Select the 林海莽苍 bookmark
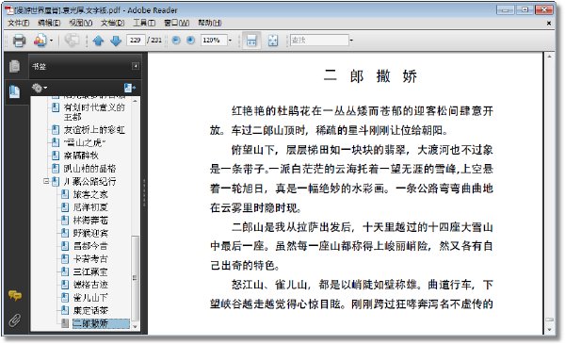565x345 pixels. click(90, 221)
